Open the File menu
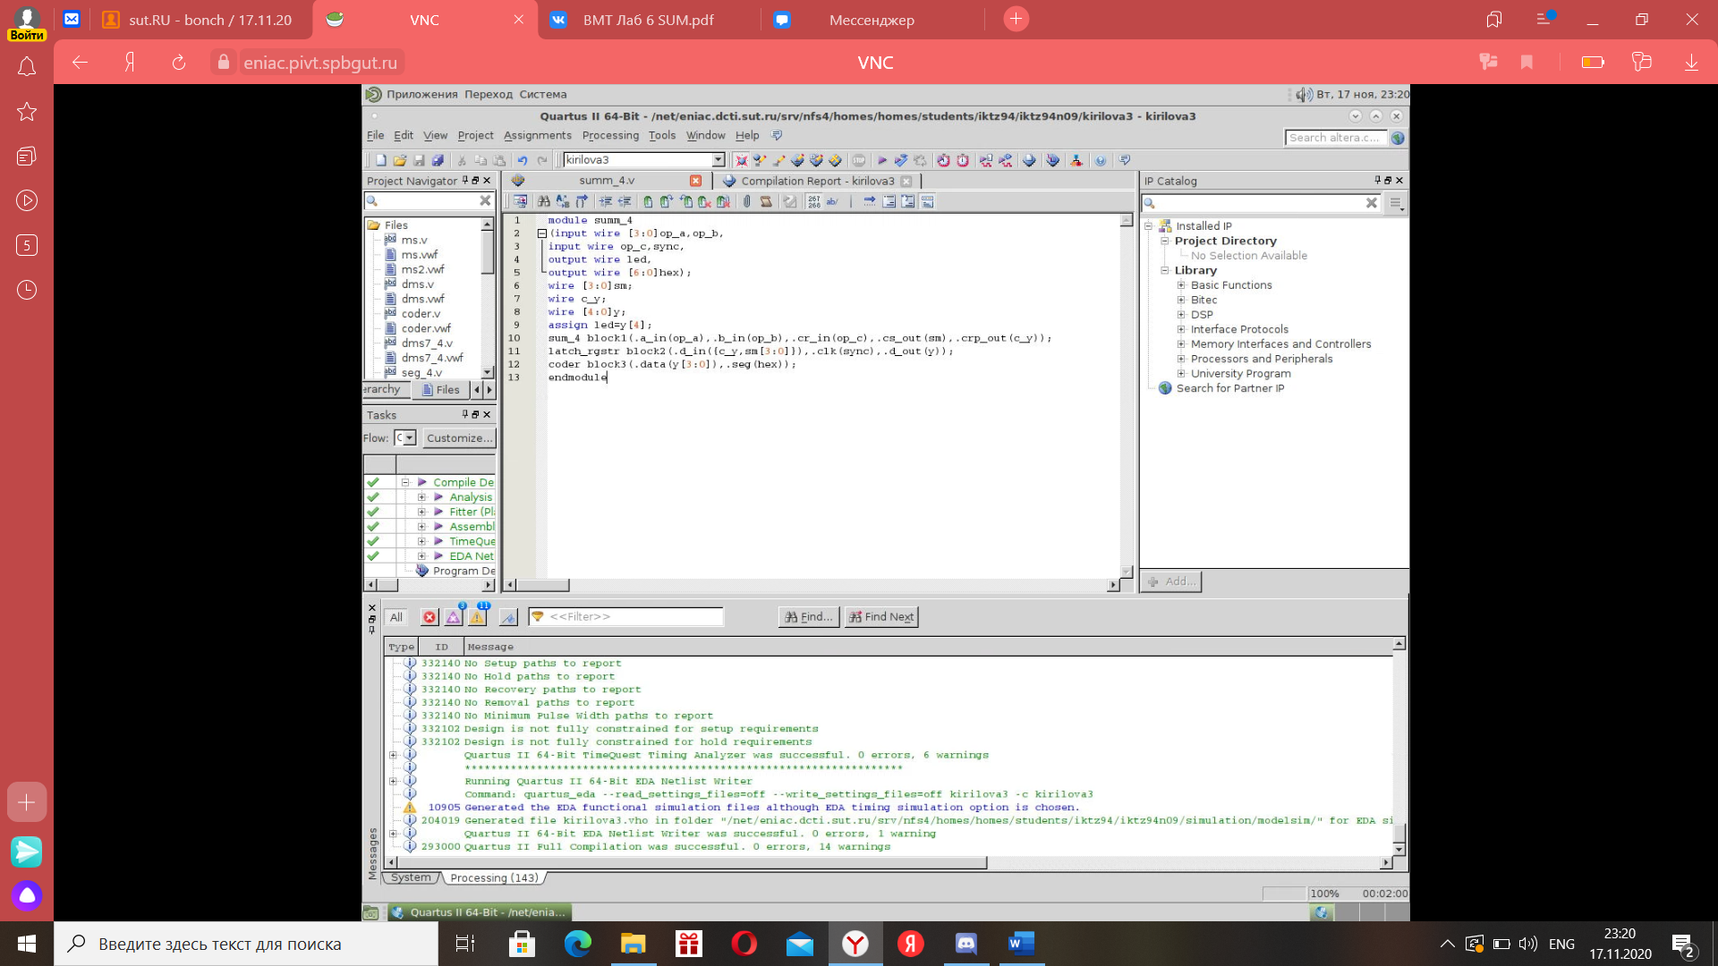Image resolution: width=1718 pixels, height=966 pixels. [375, 136]
